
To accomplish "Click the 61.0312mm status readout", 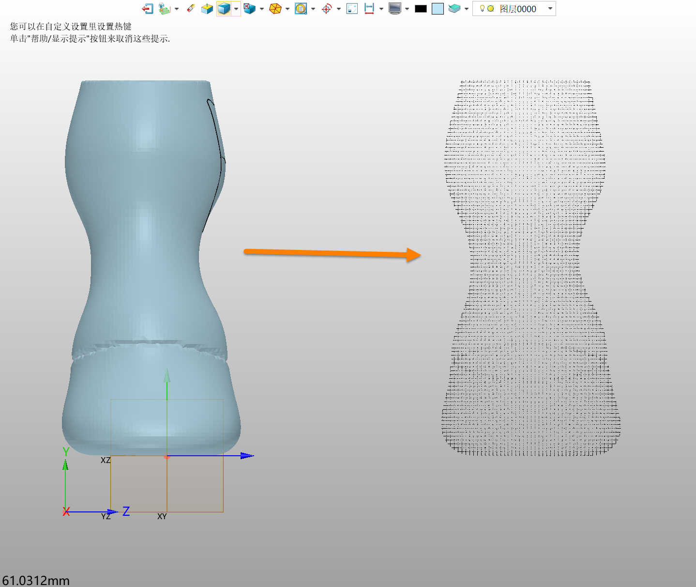I will [36, 580].
